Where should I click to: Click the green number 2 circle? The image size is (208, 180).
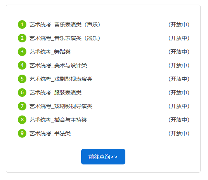(x=22, y=38)
